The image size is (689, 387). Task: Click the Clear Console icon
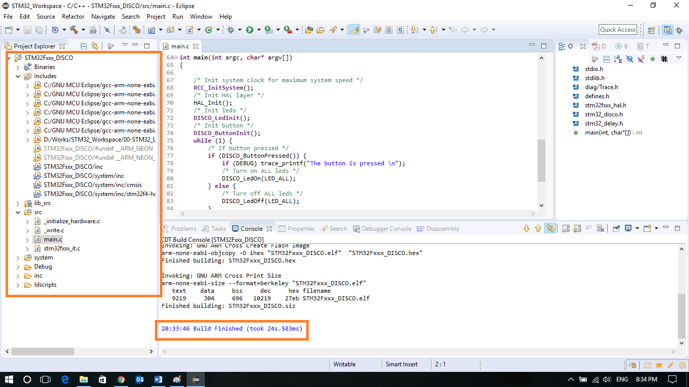pyautogui.click(x=600, y=228)
